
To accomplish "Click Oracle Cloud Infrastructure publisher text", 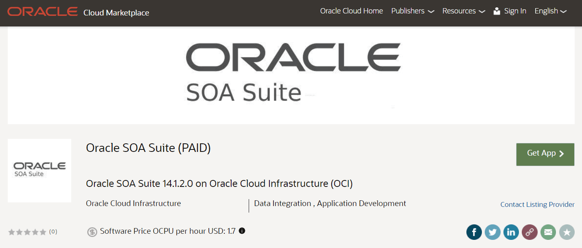I will click(133, 203).
